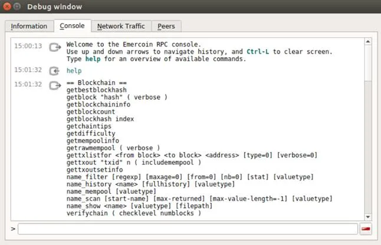Click 'getblock "hash" ( verbose )' line
The width and height of the screenshot is (381, 245).
(x=117, y=97)
